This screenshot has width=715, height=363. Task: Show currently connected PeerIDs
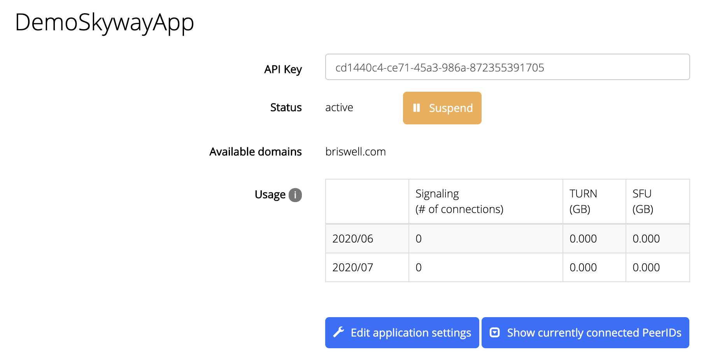(585, 333)
